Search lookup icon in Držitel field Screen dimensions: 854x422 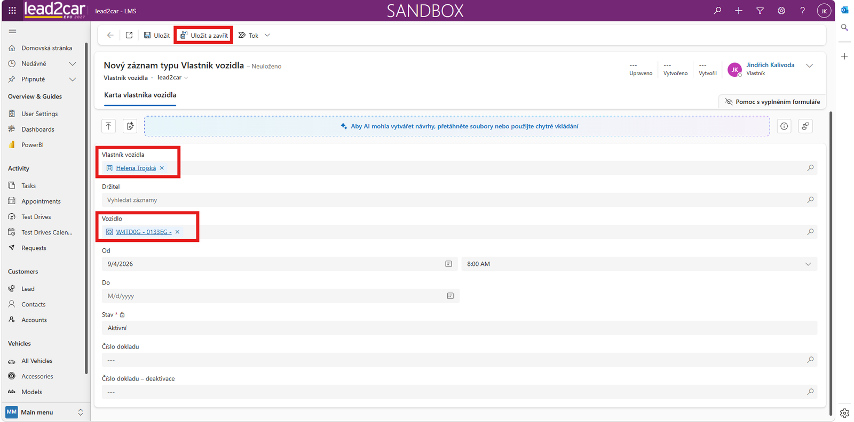810,200
